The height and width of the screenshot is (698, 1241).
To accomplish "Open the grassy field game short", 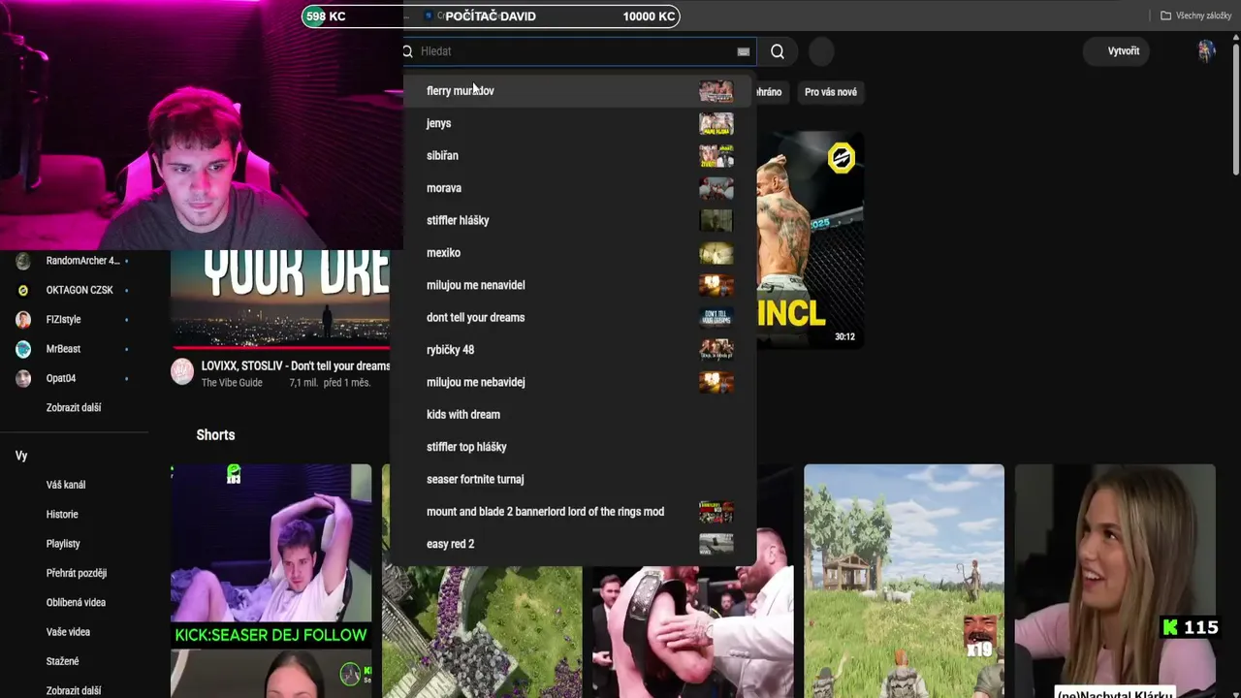I will (904, 581).
